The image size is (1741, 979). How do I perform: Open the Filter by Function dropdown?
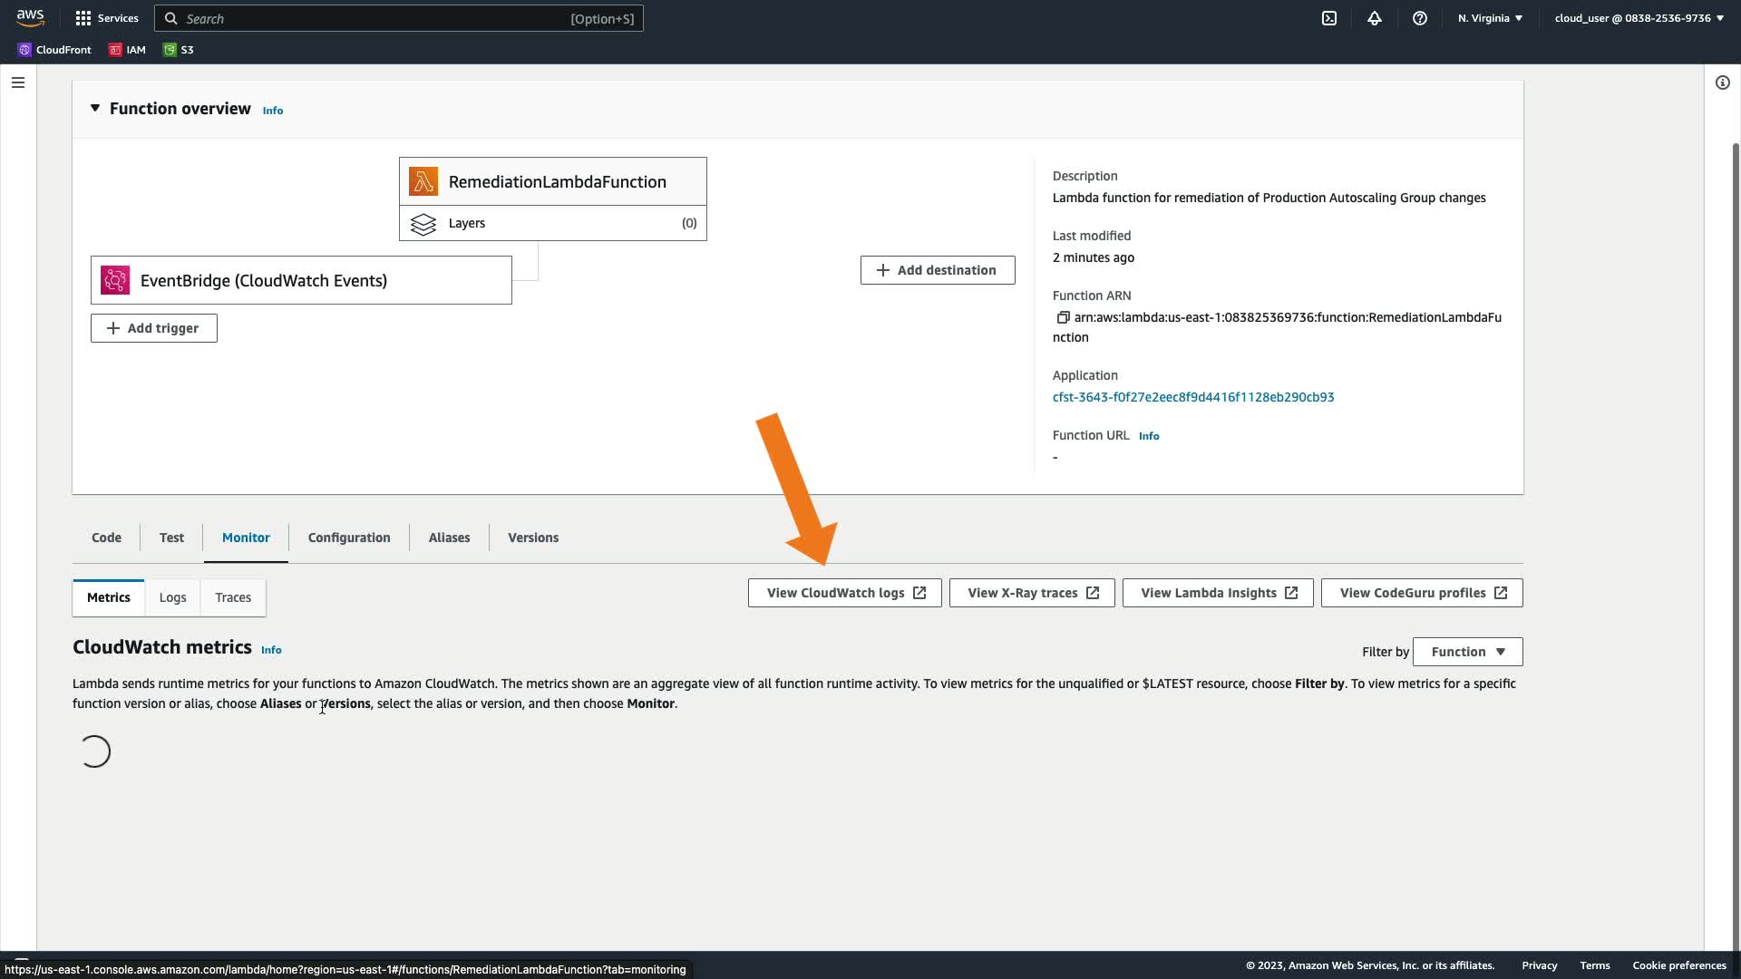coord(1467,652)
